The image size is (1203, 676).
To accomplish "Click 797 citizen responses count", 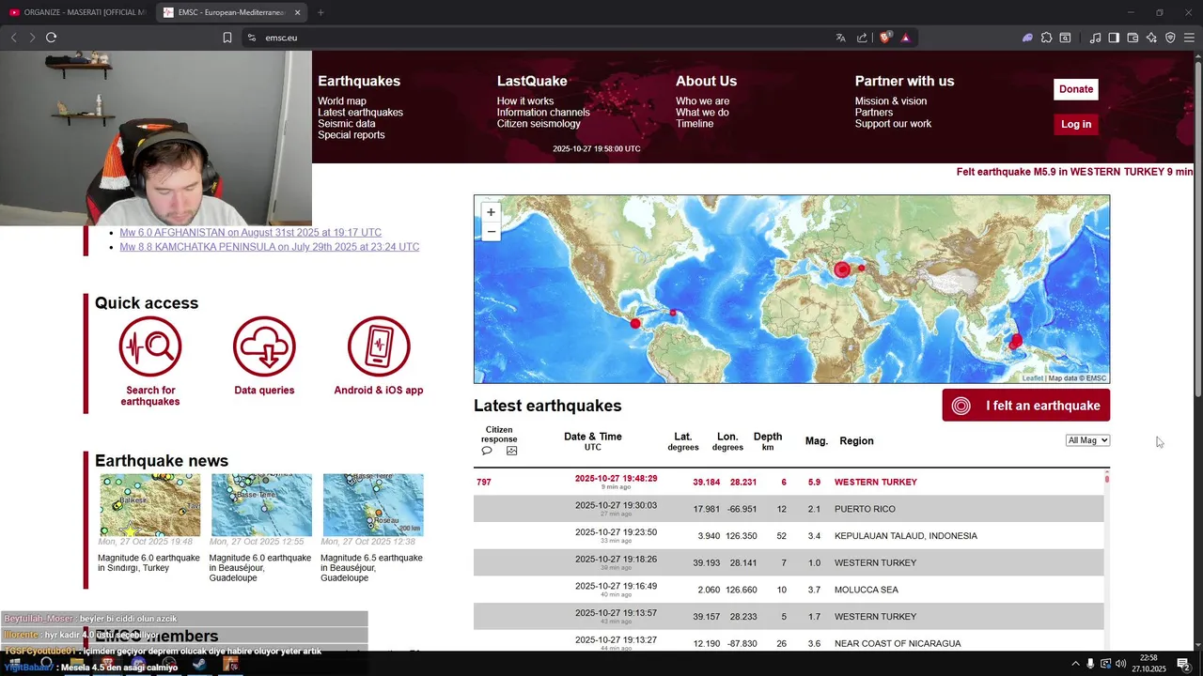I will tap(484, 483).
